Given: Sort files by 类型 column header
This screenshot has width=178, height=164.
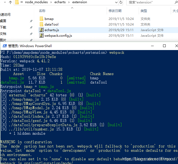Looking at the screenshot, I should click(x=144, y=11).
